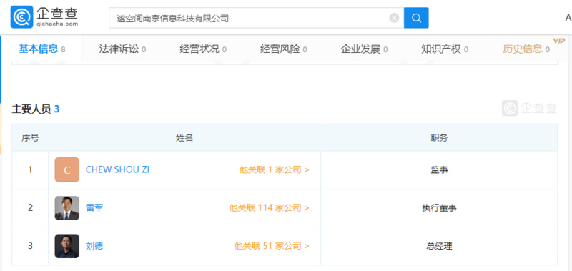The width and height of the screenshot is (572, 271).
Task: Click row number 3 cell
Action: click(x=30, y=246)
